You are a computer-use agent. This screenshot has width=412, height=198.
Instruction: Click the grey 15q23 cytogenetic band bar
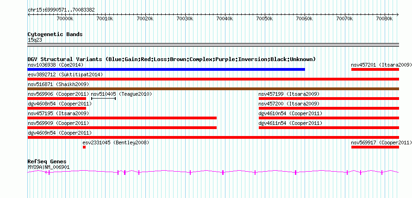(213, 45)
